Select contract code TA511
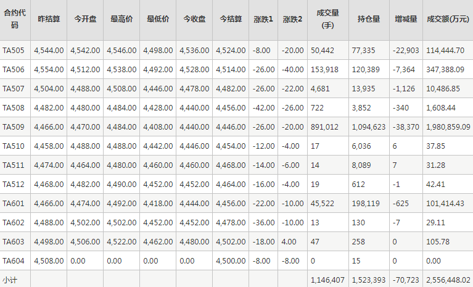Viewport: 473px width, 287px height. click(x=14, y=165)
